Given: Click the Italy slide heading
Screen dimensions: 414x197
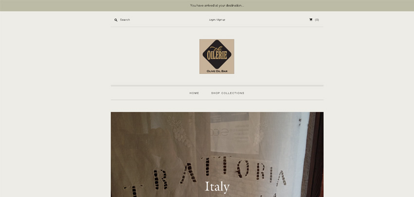Looking at the screenshot, I should [217, 186].
